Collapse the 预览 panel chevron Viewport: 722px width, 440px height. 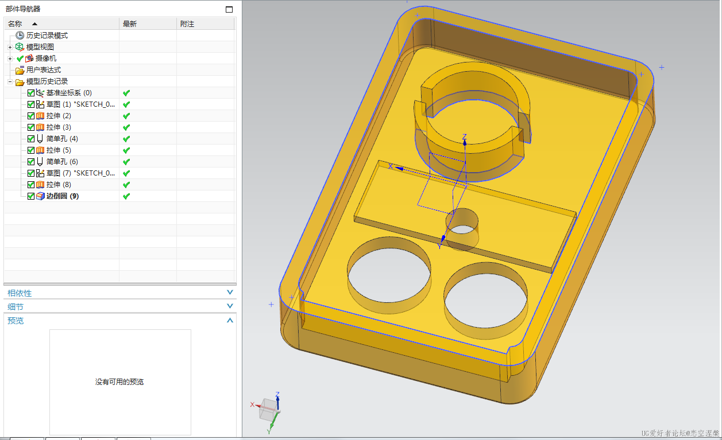(230, 320)
